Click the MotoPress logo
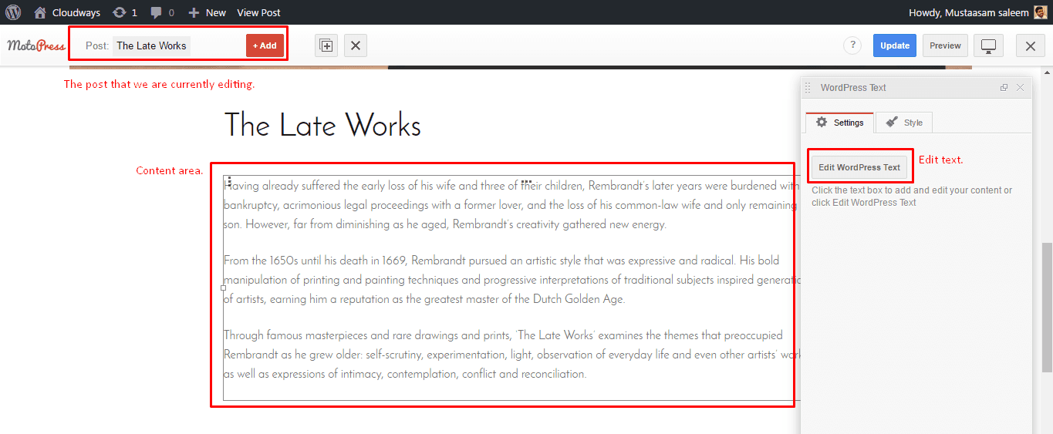 36,45
